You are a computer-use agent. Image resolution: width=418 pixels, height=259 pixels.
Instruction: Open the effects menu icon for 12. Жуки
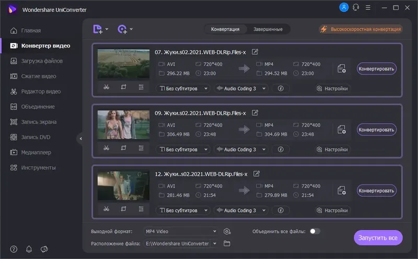pos(141,209)
